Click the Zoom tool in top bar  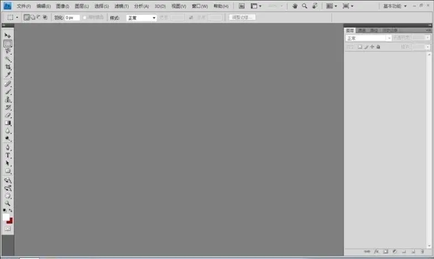click(x=305, y=6)
